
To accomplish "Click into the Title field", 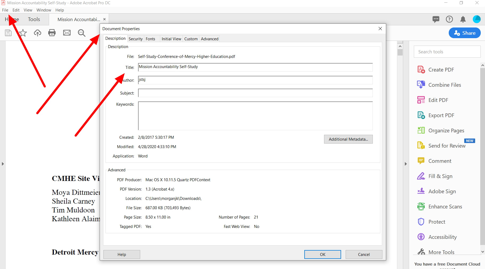I will pos(255,67).
